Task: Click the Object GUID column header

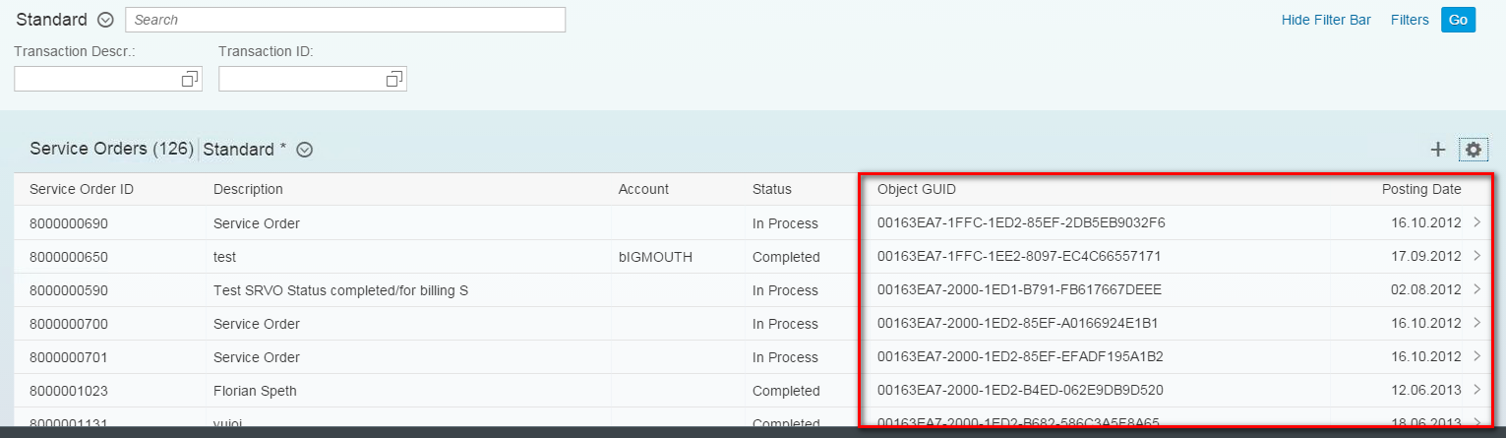Action: [x=917, y=189]
